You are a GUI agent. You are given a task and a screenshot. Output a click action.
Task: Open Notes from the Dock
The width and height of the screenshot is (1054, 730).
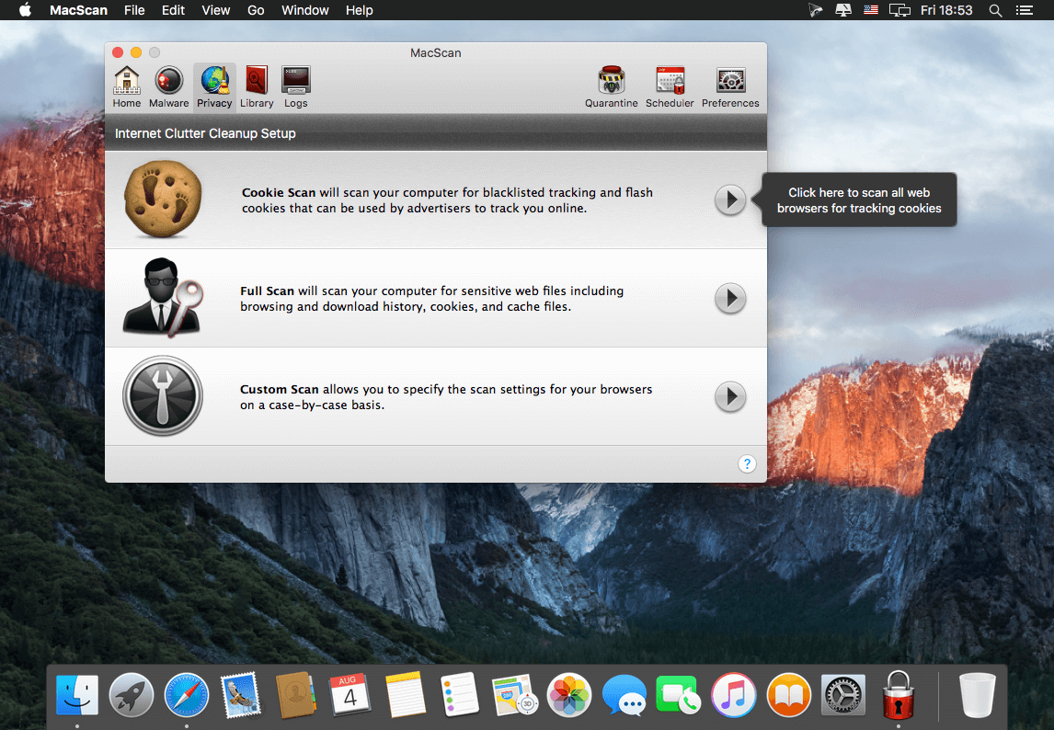click(x=406, y=695)
